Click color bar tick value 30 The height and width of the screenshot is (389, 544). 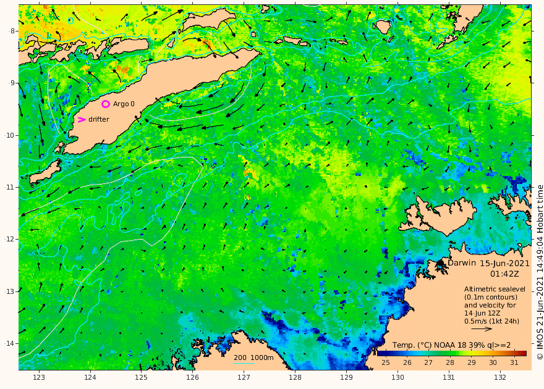(493, 362)
